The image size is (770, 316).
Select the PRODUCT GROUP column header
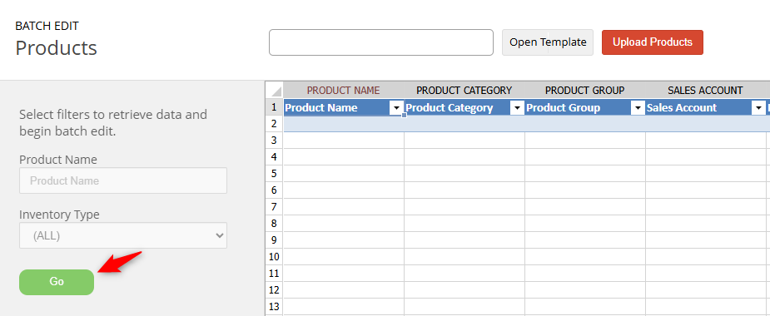click(x=585, y=91)
